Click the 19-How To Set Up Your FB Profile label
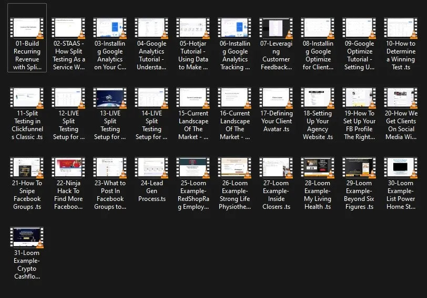Image resolution: width=427 pixels, height=298 pixels. pyautogui.click(x=359, y=125)
